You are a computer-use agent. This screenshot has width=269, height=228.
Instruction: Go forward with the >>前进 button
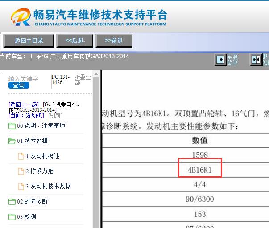coord(114,41)
